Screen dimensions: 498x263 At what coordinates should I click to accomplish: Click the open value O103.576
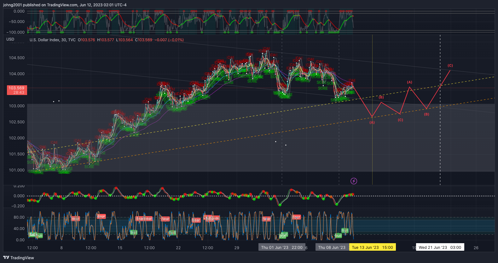tap(86, 40)
